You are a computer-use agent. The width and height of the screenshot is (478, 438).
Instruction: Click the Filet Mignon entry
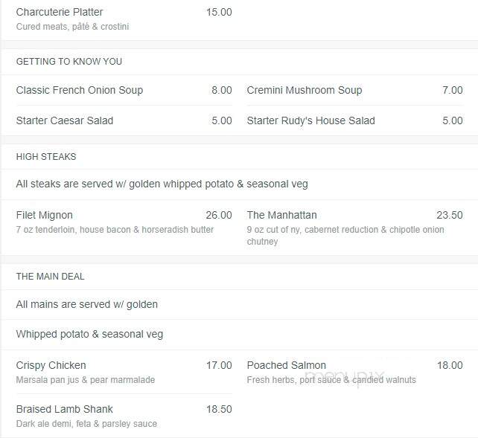click(44, 215)
